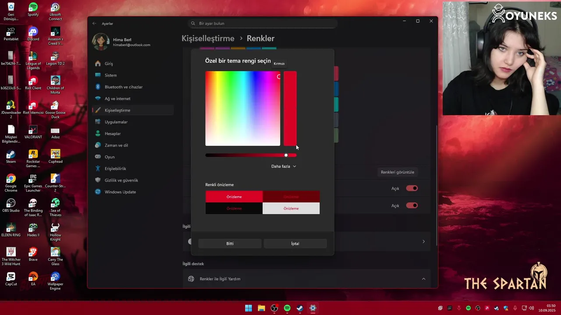Open CapCut desktop shortcut
Viewport: 561px width, 315px height.
point(11,279)
